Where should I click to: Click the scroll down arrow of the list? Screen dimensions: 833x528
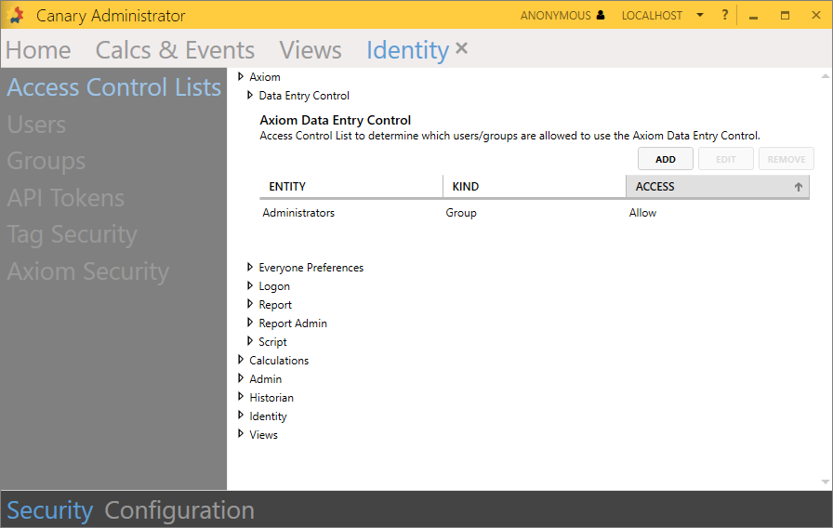click(x=826, y=482)
